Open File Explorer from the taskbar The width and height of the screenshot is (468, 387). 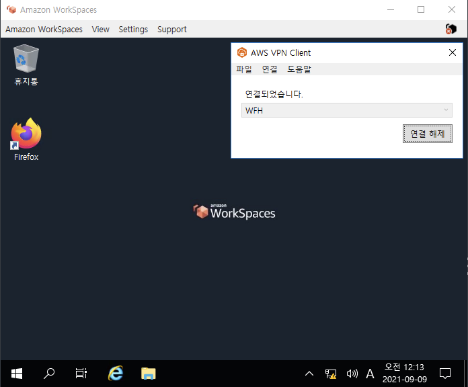tap(149, 374)
